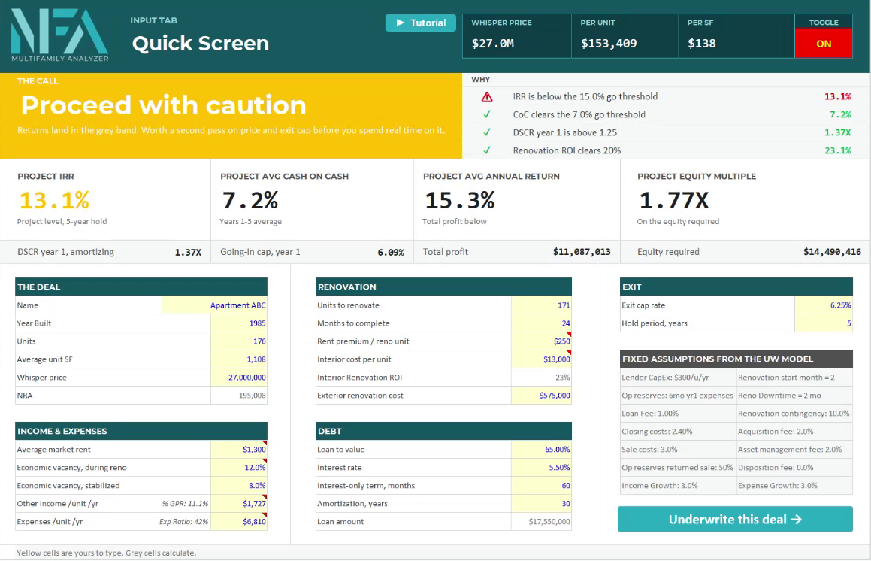Select the Average market rent cell $1,300
This screenshot has height=561, width=871.
tap(239, 449)
